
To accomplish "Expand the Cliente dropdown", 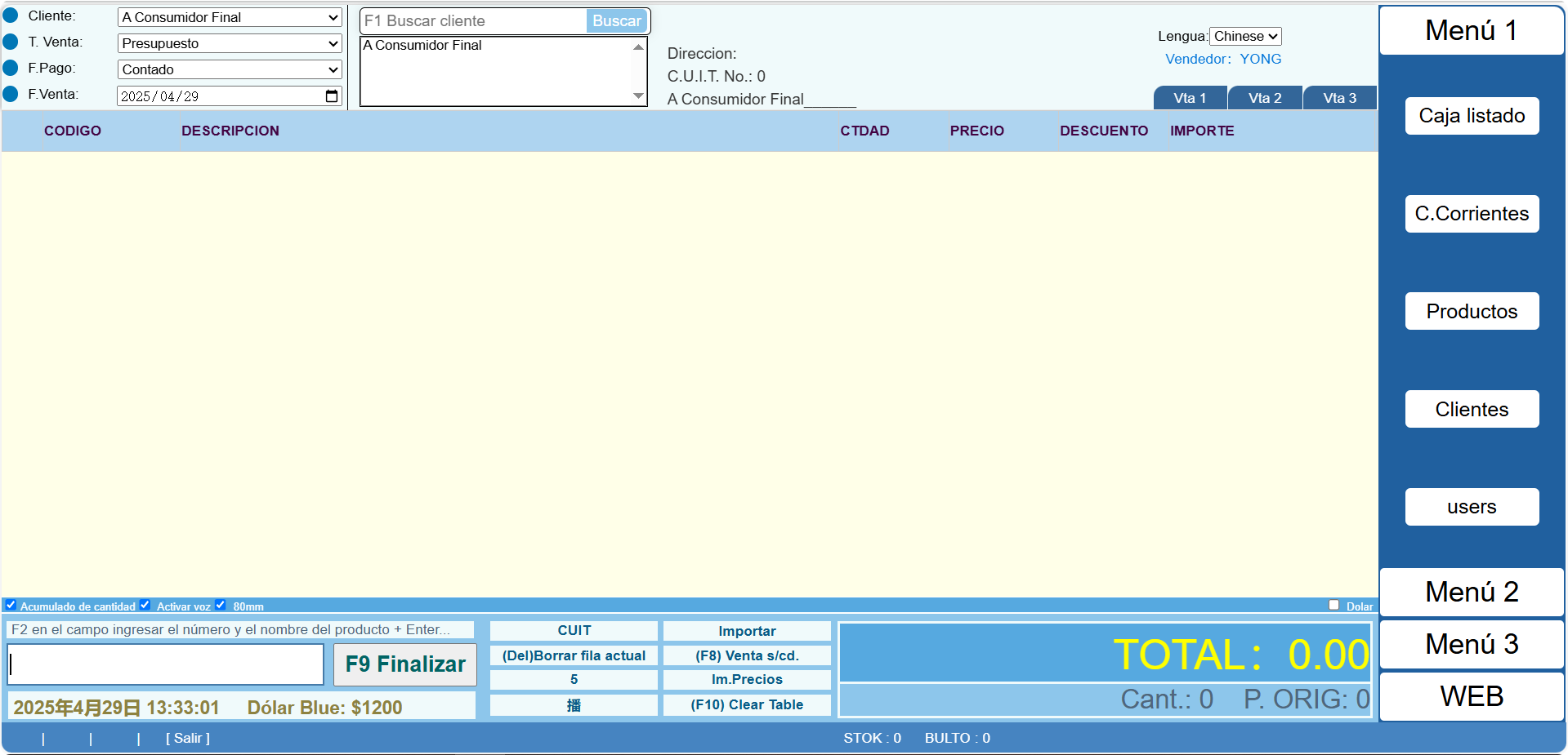I will pos(230,17).
